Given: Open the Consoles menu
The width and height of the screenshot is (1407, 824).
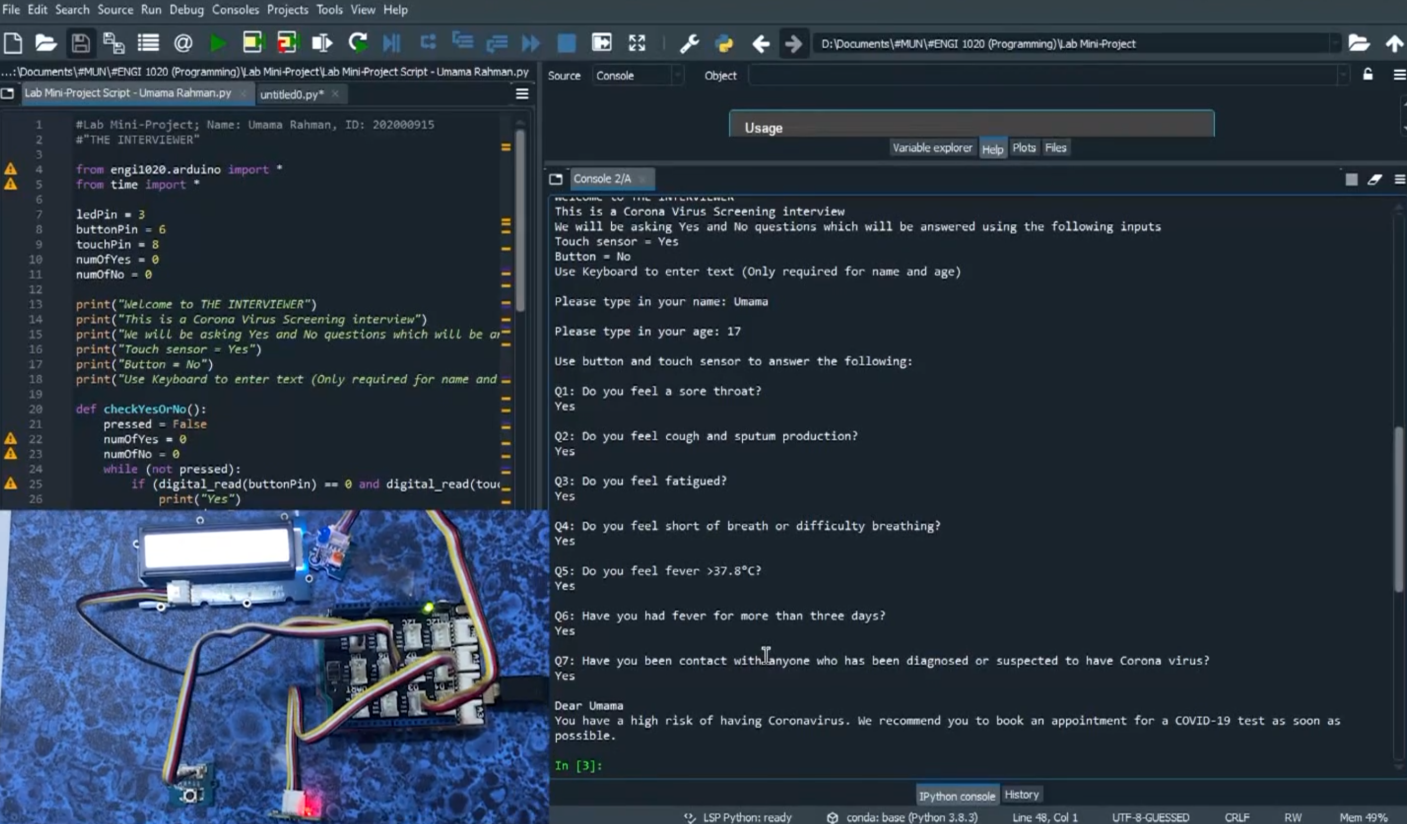Looking at the screenshot, I should (234, 9).
